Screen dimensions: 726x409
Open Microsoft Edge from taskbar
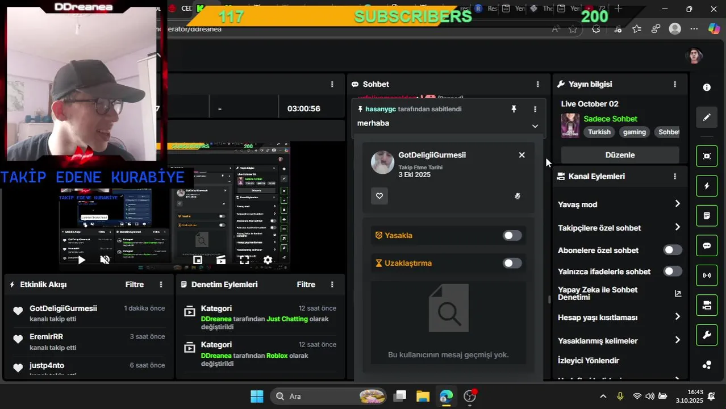point(446,397)
